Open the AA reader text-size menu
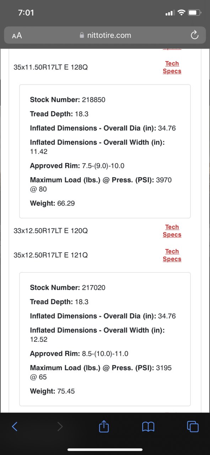This screenshot has width=210, height=455. tap(17, 36)
